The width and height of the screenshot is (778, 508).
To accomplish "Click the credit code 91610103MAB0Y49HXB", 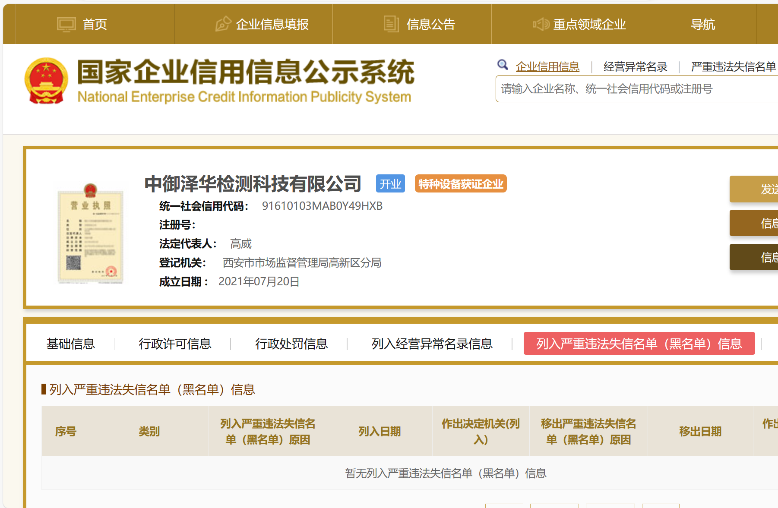I will click(x=322, y=206).
